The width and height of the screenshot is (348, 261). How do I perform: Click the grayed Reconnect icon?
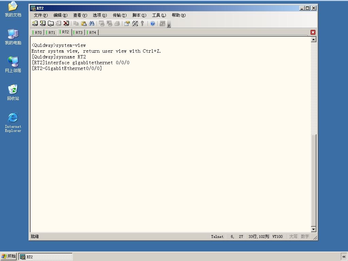[58, 23]
